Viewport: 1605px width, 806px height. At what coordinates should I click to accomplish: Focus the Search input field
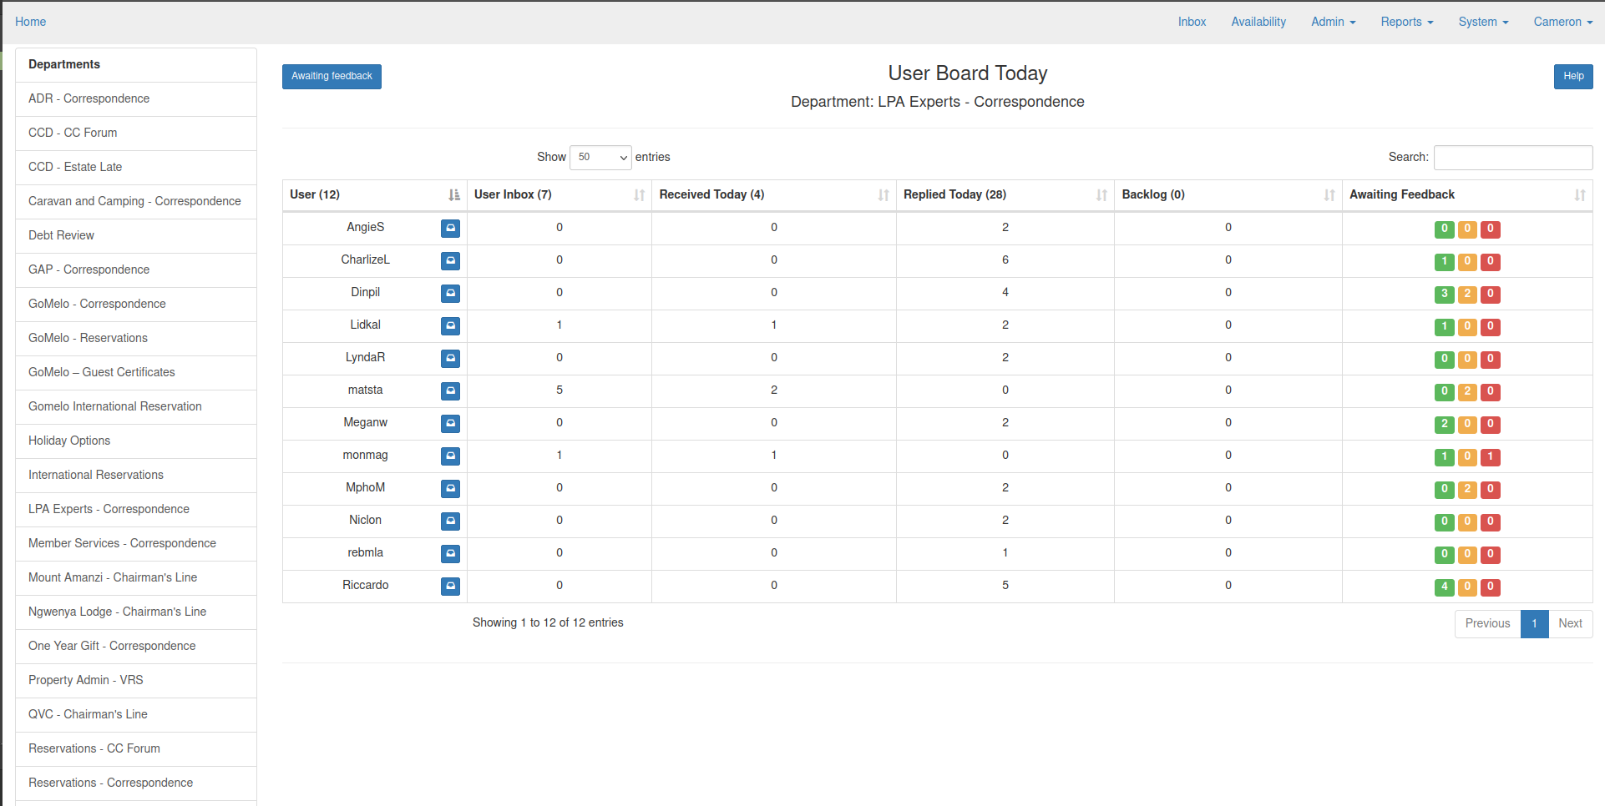[1512, 157]
